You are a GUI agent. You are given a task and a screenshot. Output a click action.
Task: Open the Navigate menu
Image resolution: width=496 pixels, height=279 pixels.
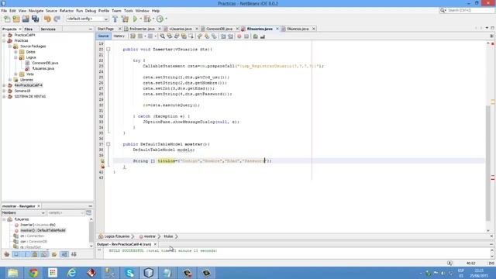(x=36, y=11)
